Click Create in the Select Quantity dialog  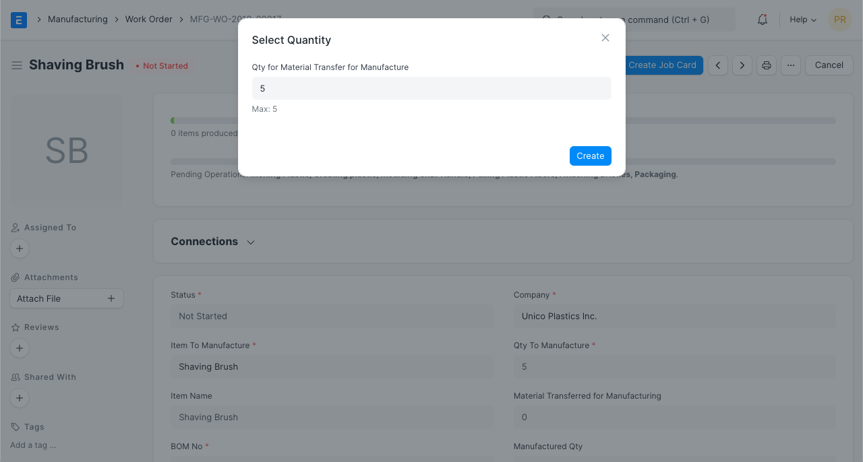point(590,156)
